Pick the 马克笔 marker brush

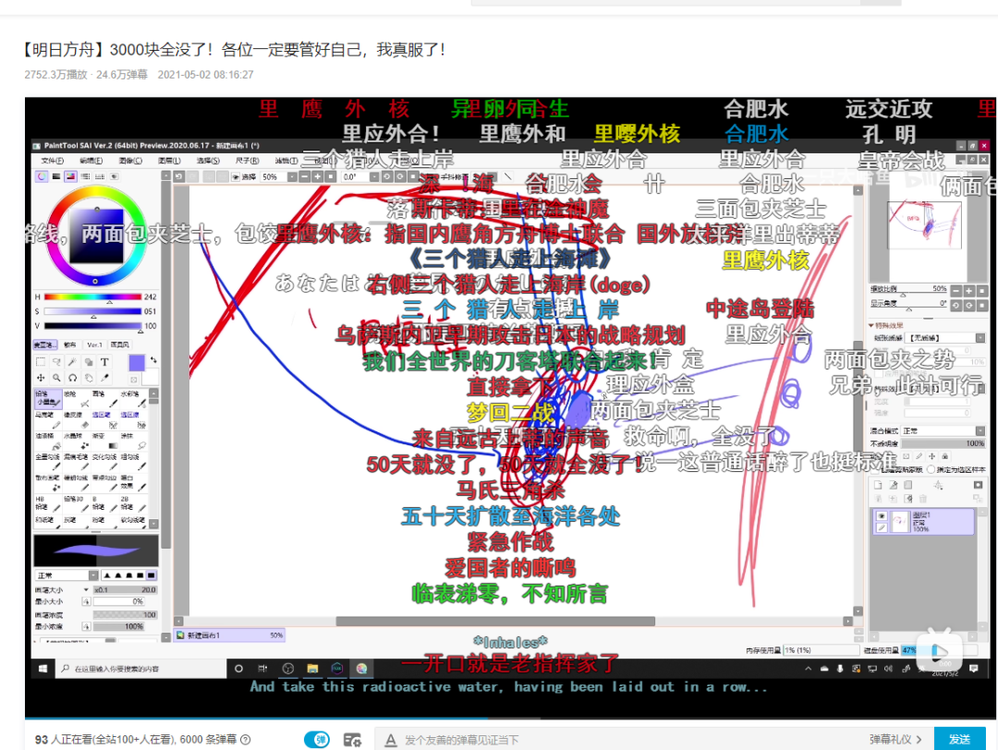pyautogui.click(x=48, y=420)
